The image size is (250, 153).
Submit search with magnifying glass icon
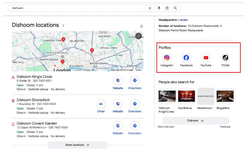point(175,8)
